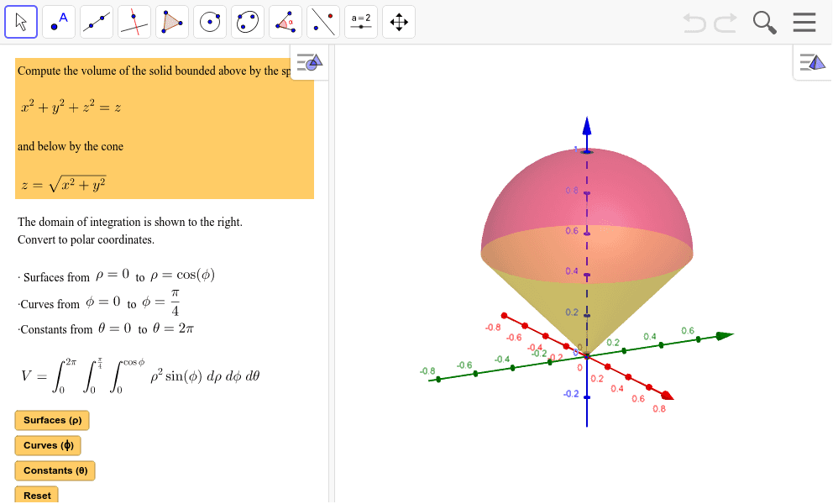Select the Circle with center tool
Viewport: 833px width, 504px height.
pyautogui.click(x=210, y=22)
